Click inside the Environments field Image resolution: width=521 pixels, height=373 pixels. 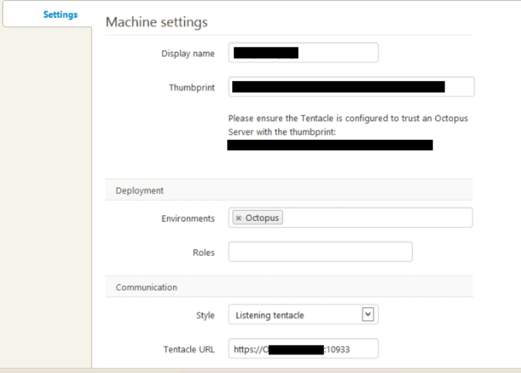click(350, 217)
